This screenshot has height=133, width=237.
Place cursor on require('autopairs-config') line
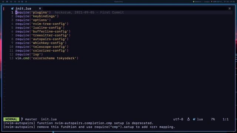click(x=42, y=39)
